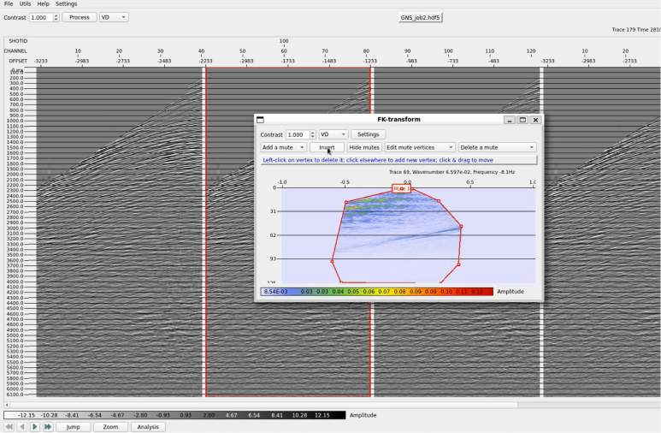
Task: Open the Analysis button at bottom
Action: pos(148,426)
